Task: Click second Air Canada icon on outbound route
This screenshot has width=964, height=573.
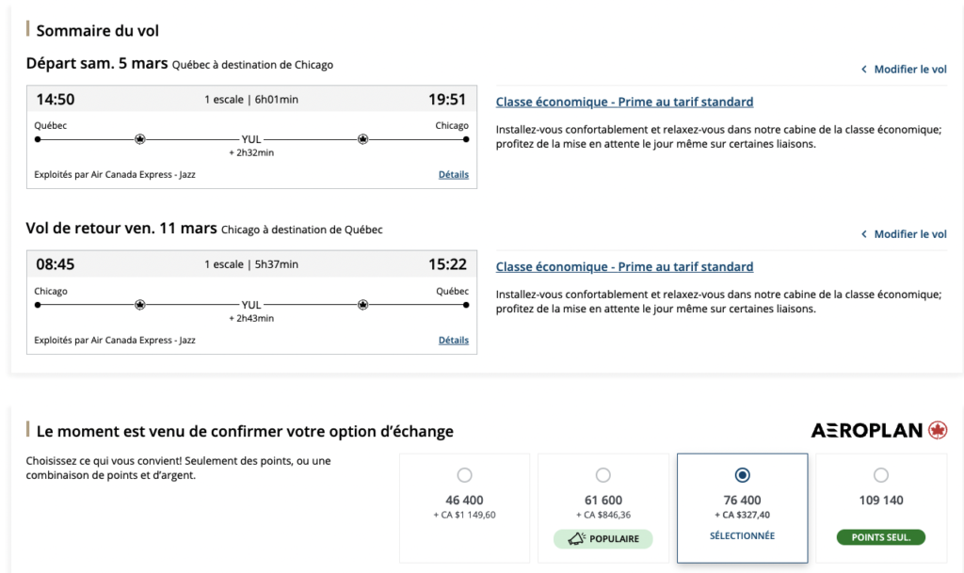Action: pyautogui.click(x=362, y=139)
